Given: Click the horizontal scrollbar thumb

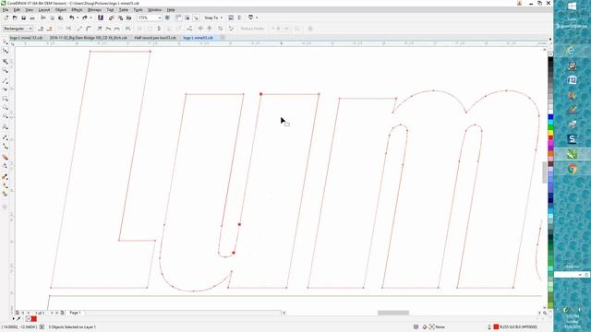Looking at the screenshot, I should [393, 313].
